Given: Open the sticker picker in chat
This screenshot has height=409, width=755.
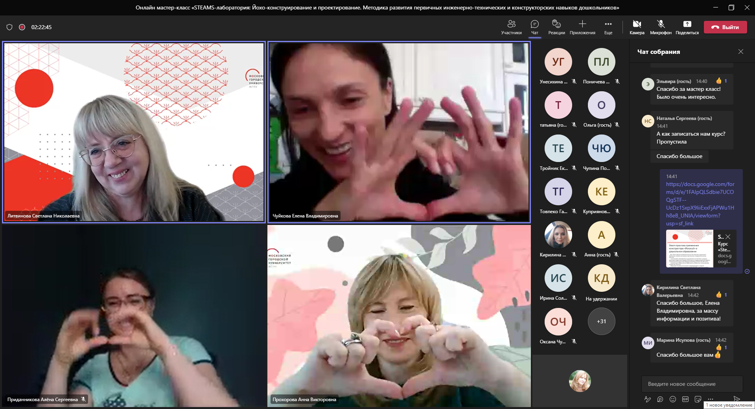Looking at the screenshot, I should 698,399.
